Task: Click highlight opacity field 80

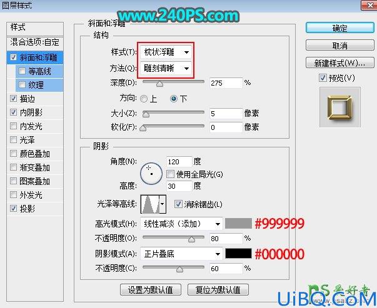Action: pos(226,238)
